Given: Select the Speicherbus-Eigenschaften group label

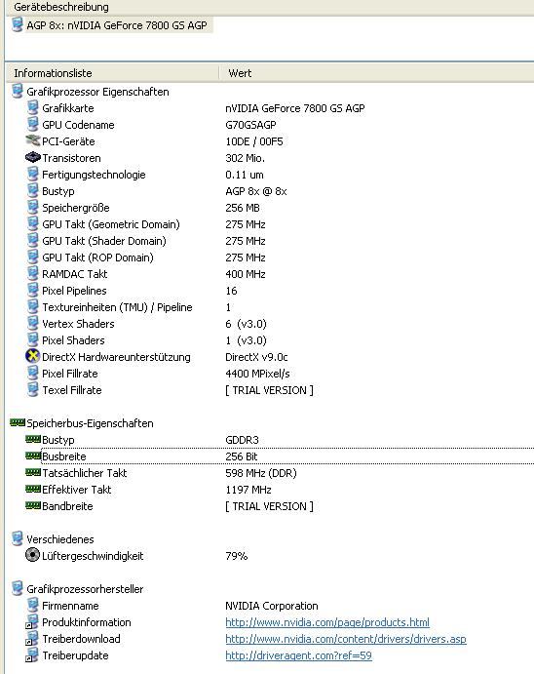Looking at the screenshot, I should click(x=90, y=423).
